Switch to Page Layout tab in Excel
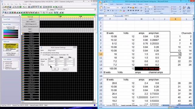 point(119,4)
